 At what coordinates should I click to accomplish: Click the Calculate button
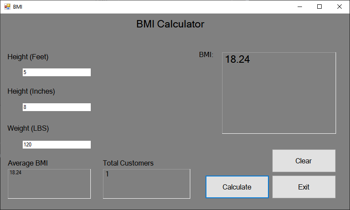click(x=237, y=187)
